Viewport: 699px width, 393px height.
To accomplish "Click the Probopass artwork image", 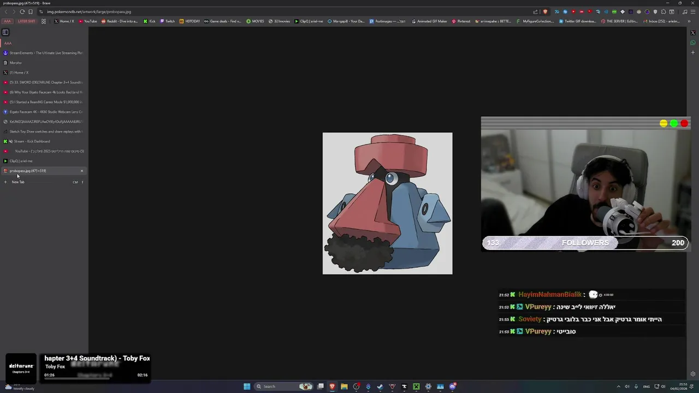I will pyautogui.click(x=387, y=203).
